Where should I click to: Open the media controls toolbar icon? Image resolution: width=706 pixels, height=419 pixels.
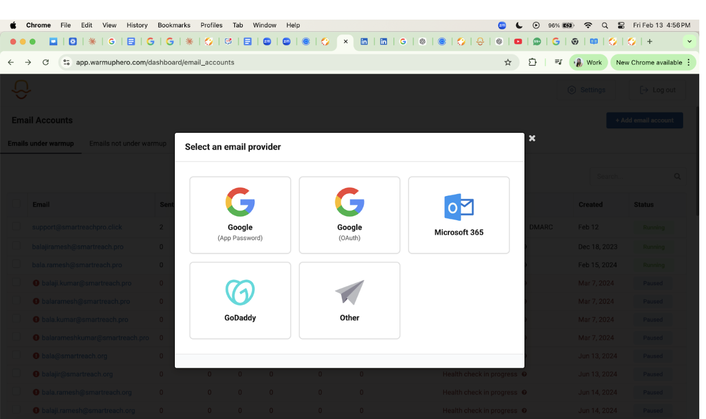coord(558,62)
